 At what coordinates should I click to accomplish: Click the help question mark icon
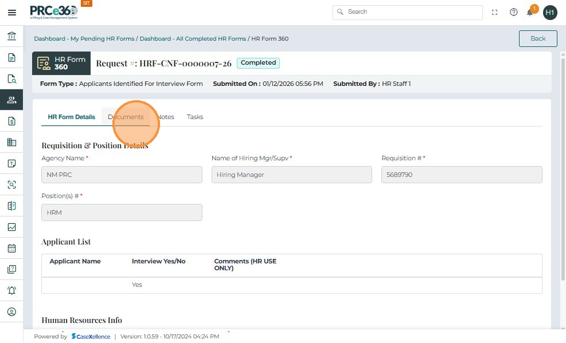tap(513, 12)
